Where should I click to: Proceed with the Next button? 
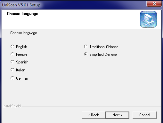[117, 115]
